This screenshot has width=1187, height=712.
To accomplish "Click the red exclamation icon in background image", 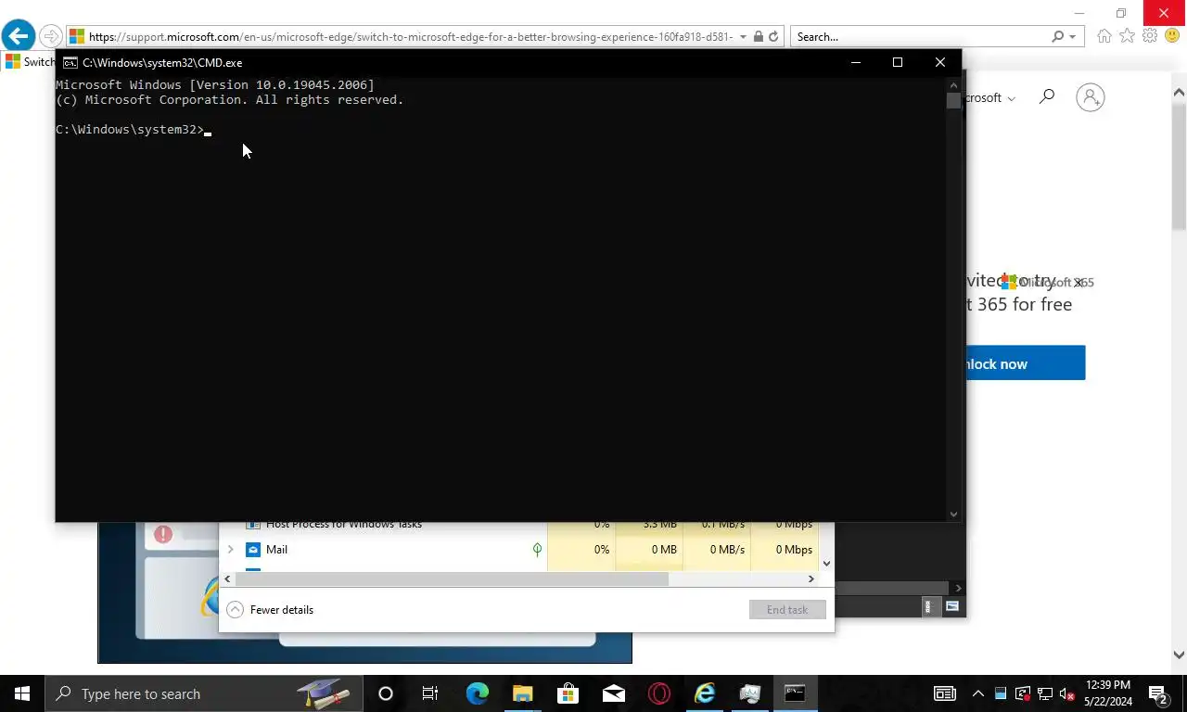I will point(163,534).
